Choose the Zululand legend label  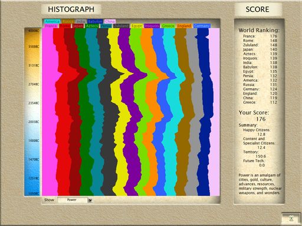pos(122,26)
